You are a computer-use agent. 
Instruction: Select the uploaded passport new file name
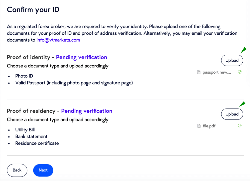coord(217,72)
